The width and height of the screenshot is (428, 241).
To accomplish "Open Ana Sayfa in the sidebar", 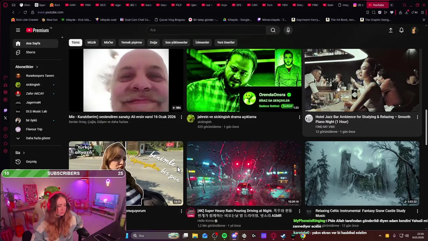I will (35, 44).
